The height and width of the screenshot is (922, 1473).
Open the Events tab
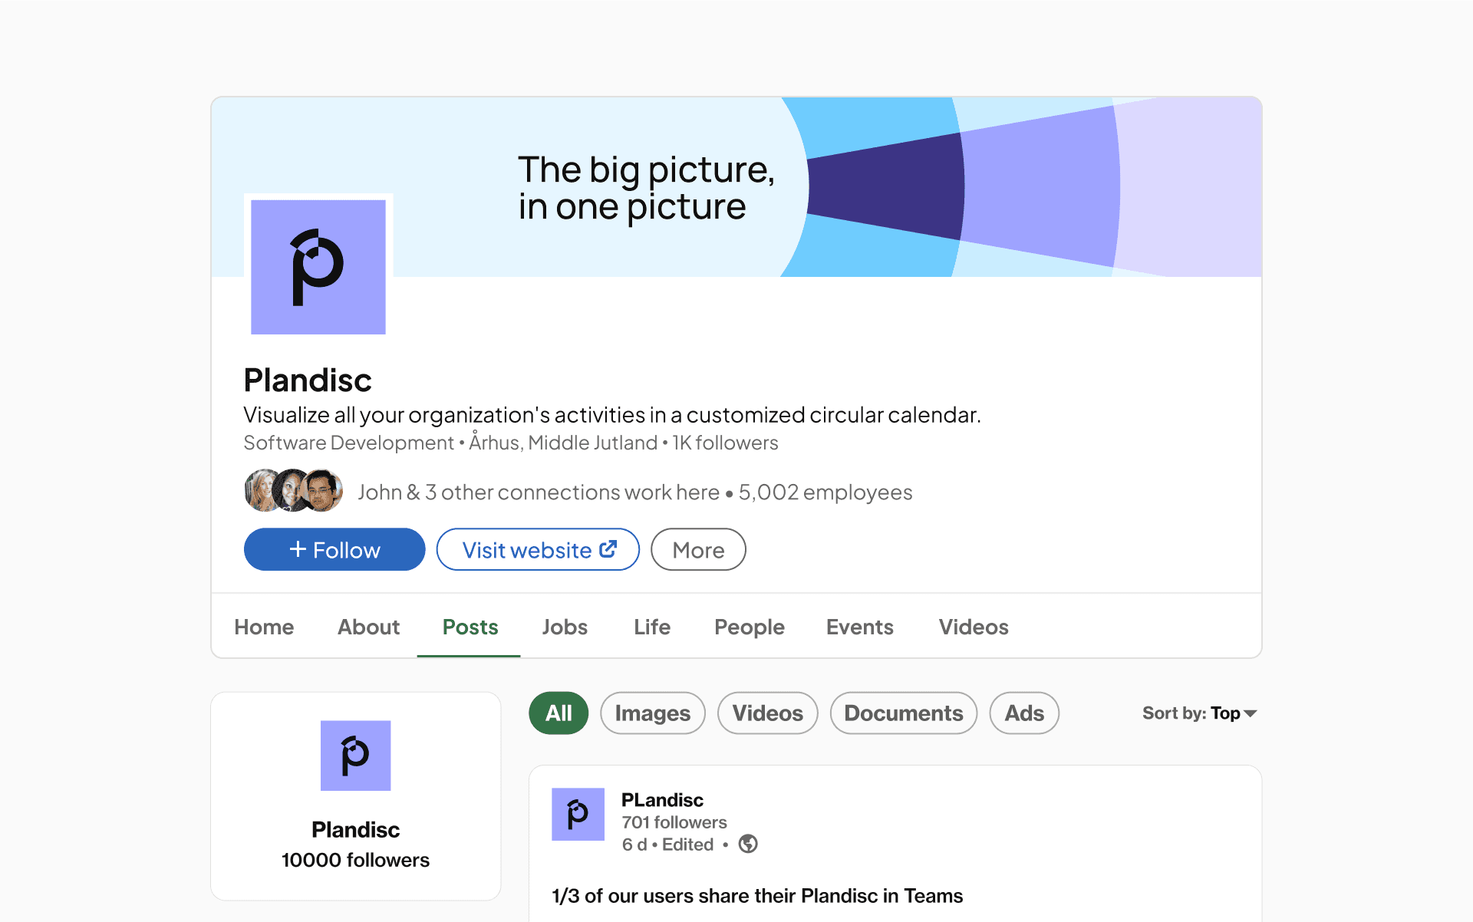click(859, 627)
